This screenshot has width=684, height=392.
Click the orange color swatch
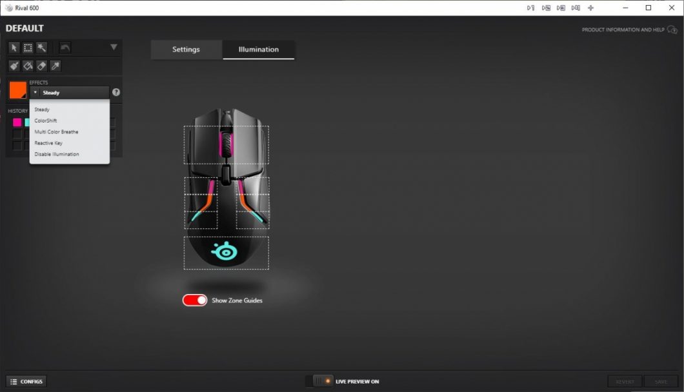pos(17,90)
